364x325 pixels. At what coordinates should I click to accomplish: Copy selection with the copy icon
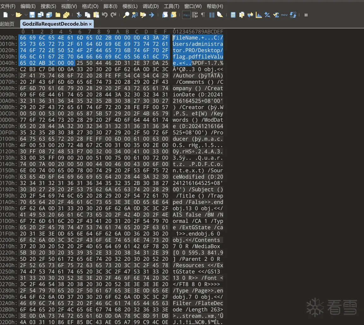point(87,15)
